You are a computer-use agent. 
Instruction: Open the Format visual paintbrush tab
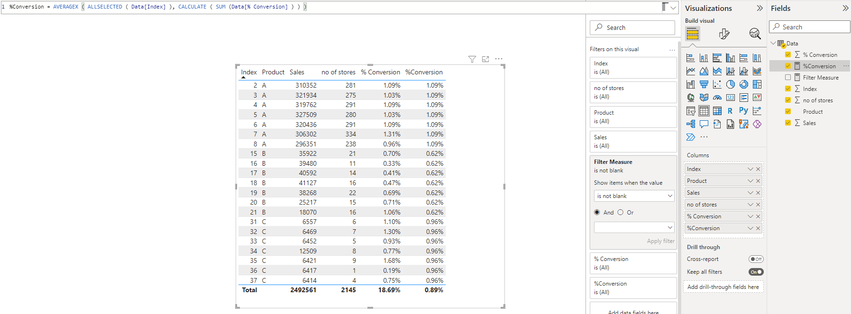coord(724,34)
